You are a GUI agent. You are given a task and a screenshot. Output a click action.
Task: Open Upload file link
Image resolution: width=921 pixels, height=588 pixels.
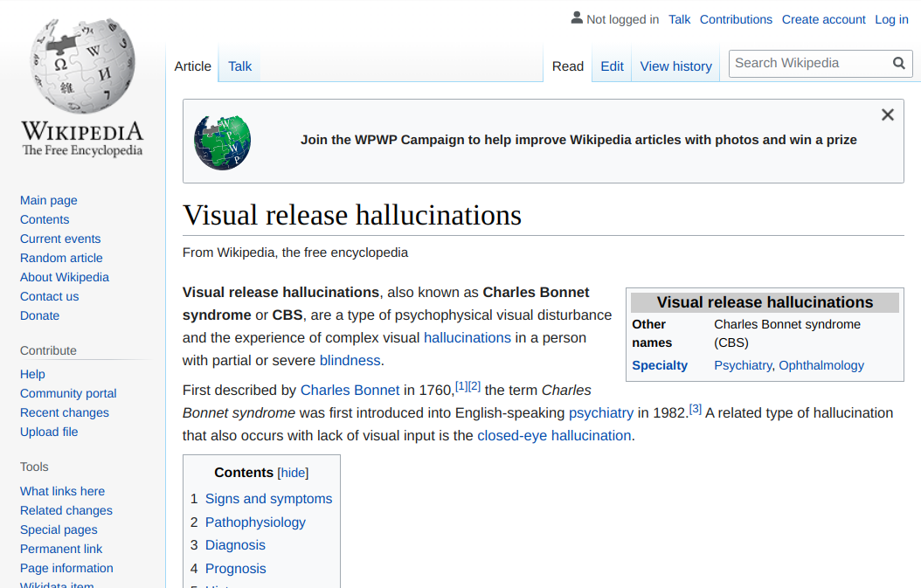pos(49,432)
